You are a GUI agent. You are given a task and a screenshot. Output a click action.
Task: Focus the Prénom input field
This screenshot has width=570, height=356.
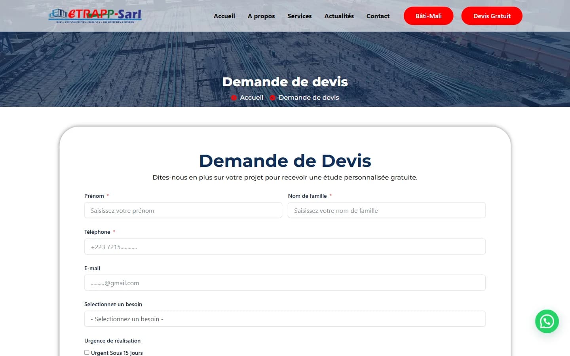tap(183, 210)
